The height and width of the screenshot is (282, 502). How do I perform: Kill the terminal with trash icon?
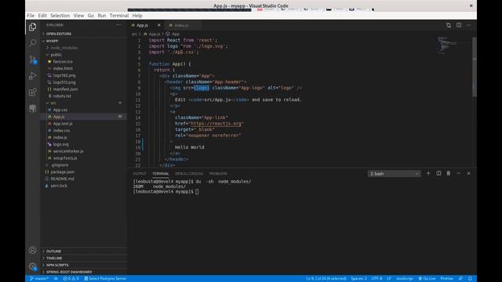(x=449, y=173)
